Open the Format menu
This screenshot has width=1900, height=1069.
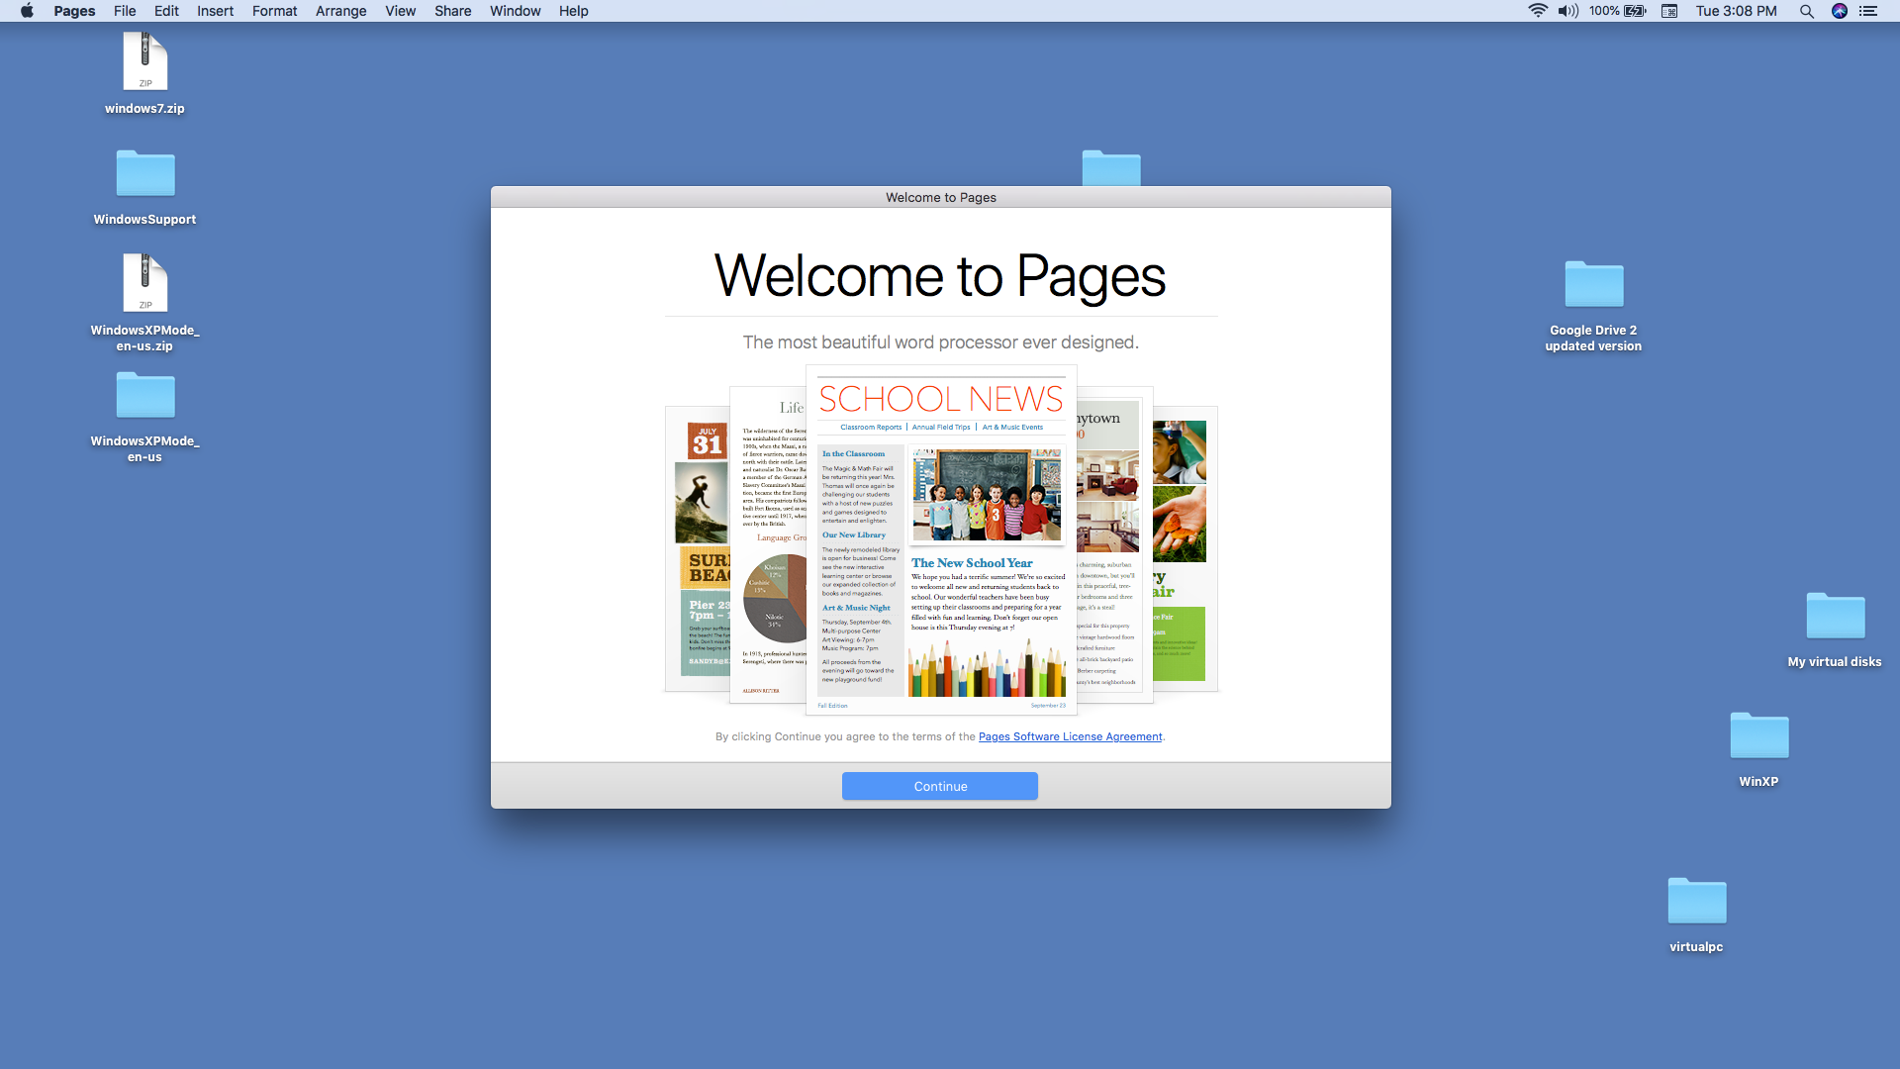274,11
